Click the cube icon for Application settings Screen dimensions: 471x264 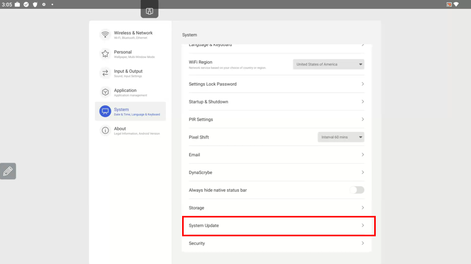(105, 92)
